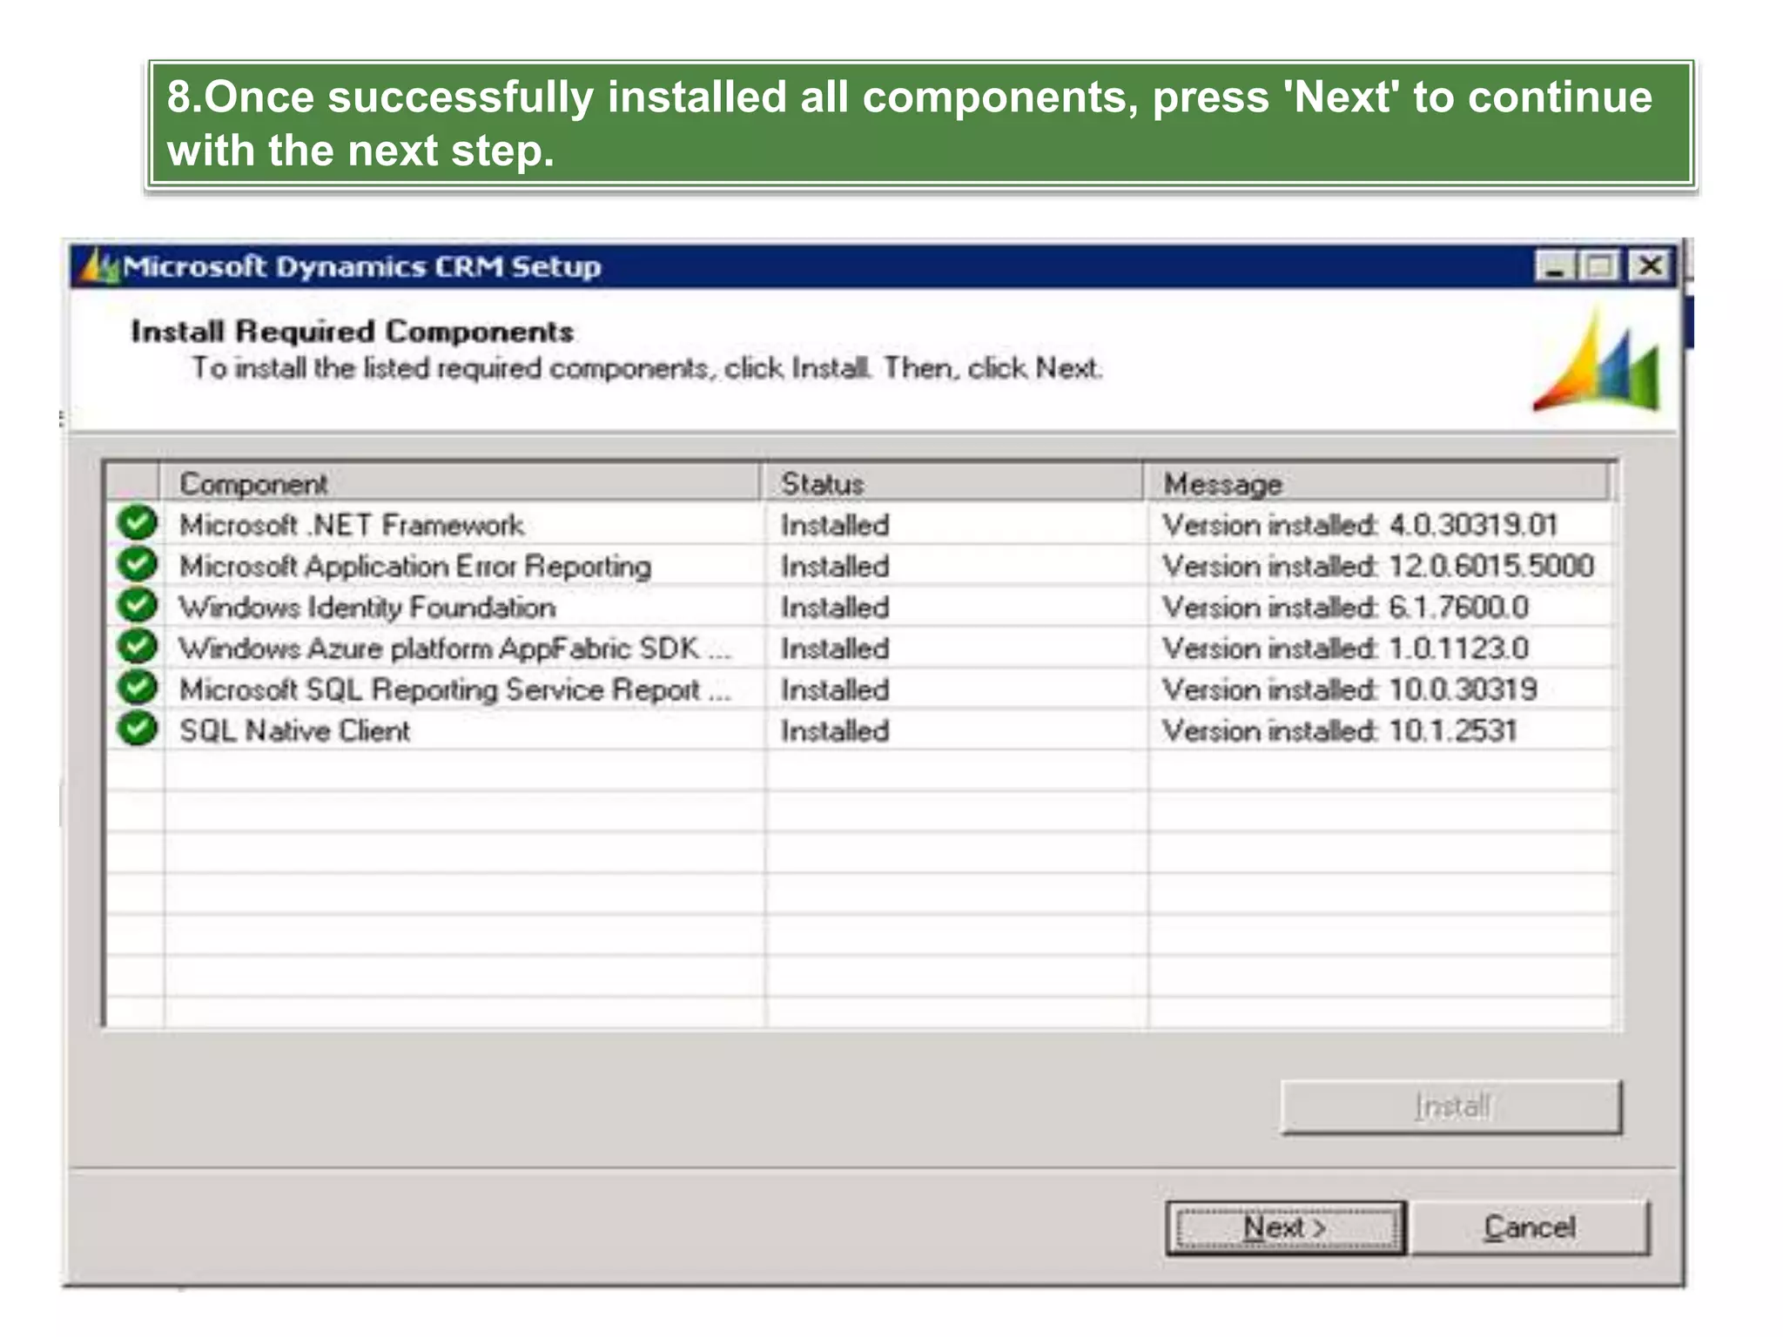Click the green check beside Microsoft .NET Framework
1783x1337 pixels.
(138, 523)
